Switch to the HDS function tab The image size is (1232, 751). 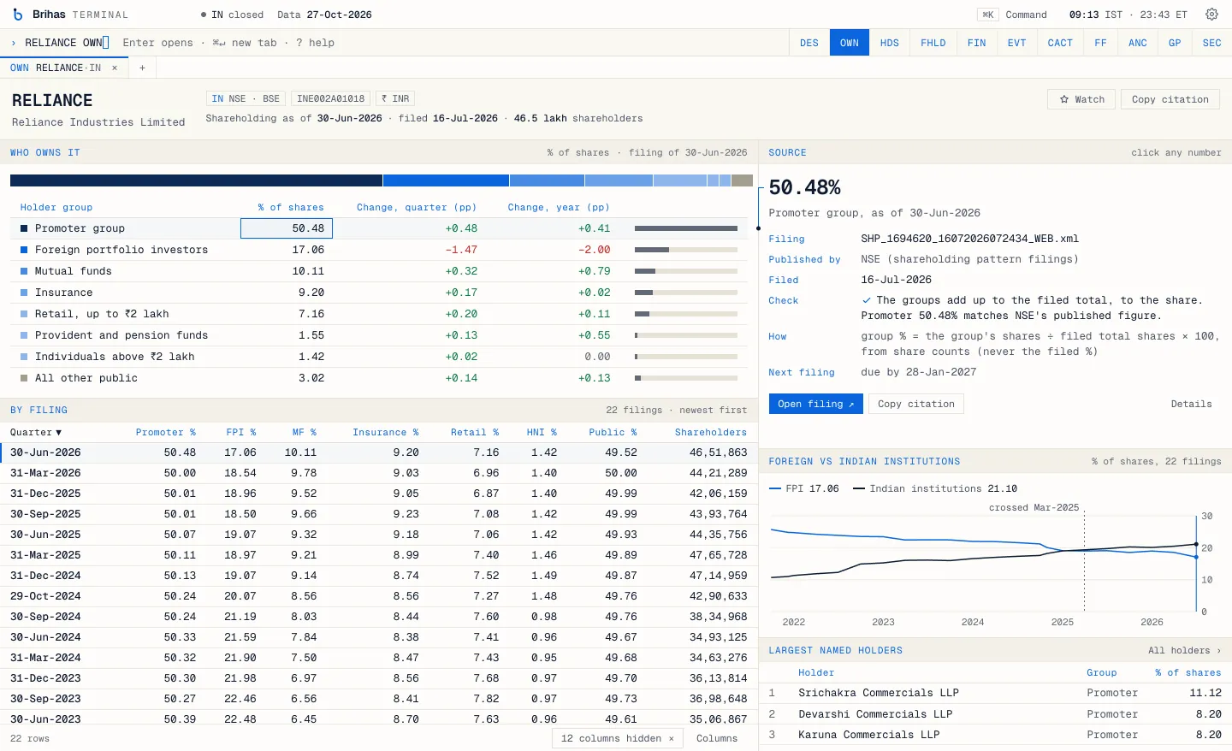click(x=890, y=43)
